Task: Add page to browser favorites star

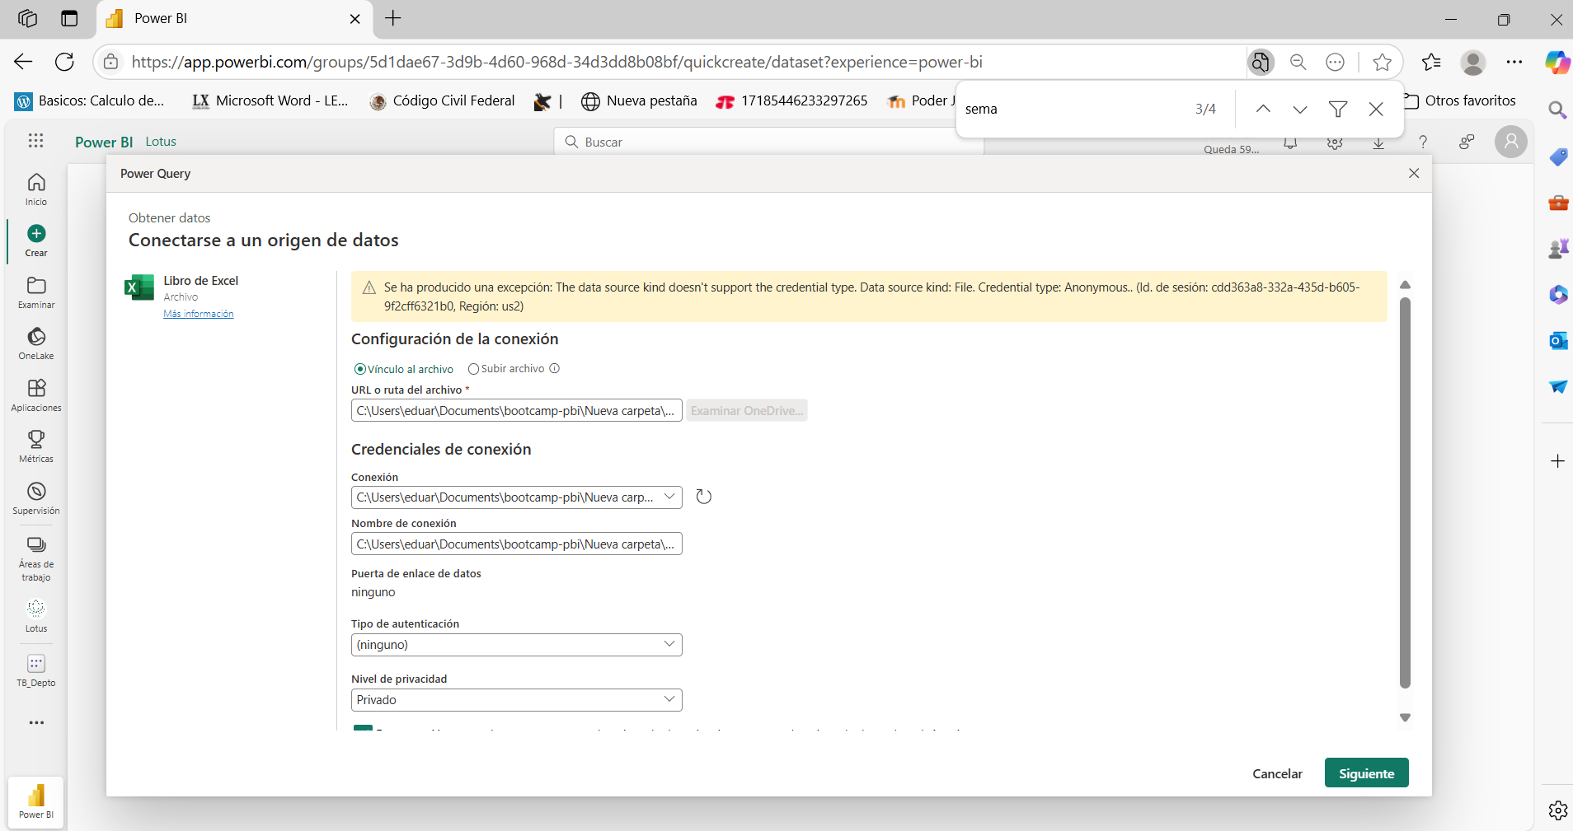Action: coord(1383,62)
